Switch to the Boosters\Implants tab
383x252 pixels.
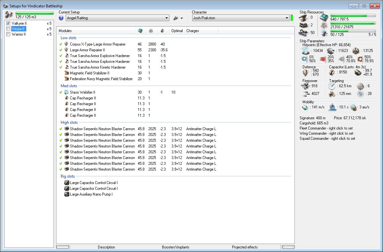(175, 247)
